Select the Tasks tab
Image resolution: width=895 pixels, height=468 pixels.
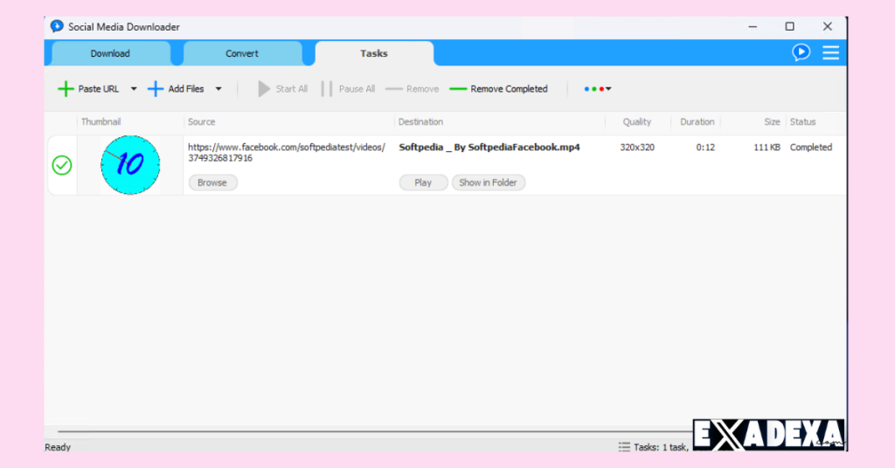374,53
